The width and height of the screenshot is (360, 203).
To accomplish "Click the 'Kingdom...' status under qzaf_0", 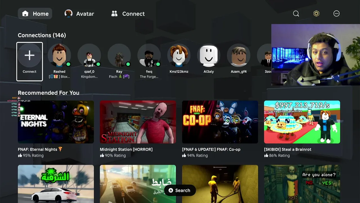I will tap(89, 77).
